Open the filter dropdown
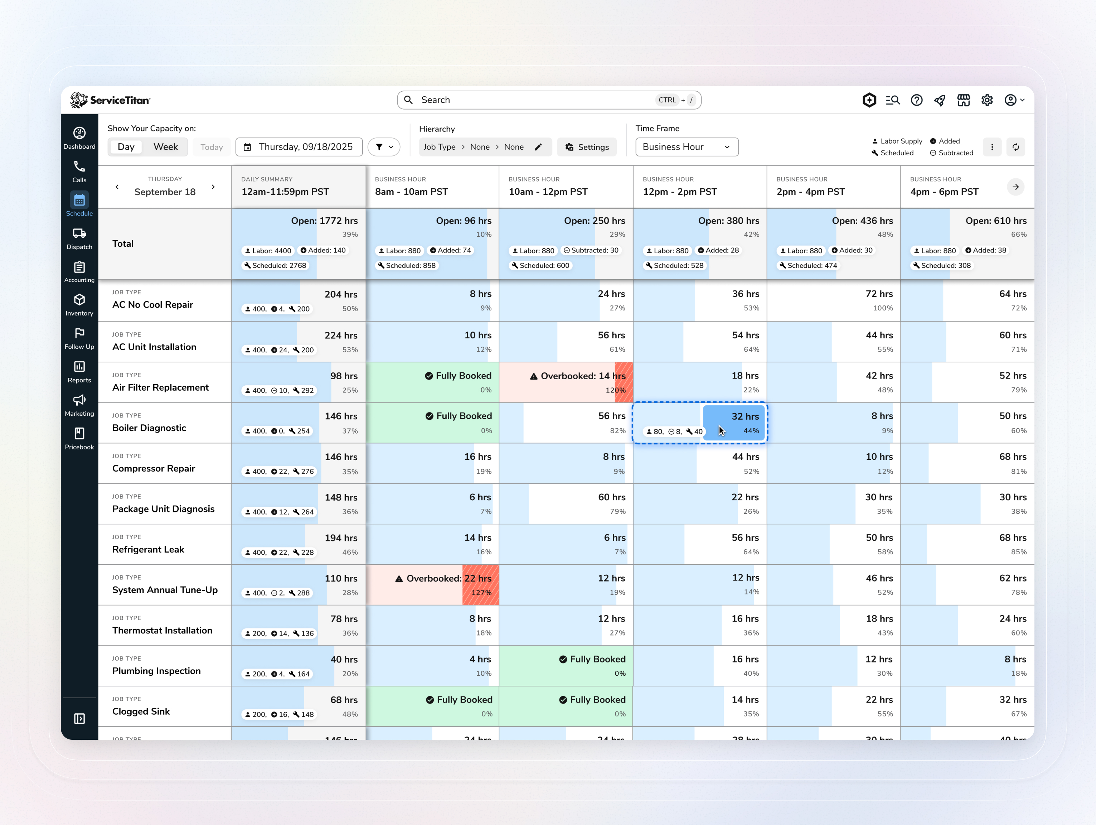This screenshot has height=825, width=1096. coord(384,147)
